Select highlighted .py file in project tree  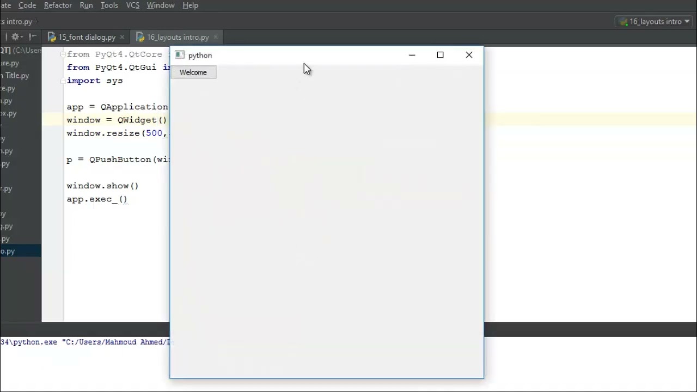click(20, 251)
